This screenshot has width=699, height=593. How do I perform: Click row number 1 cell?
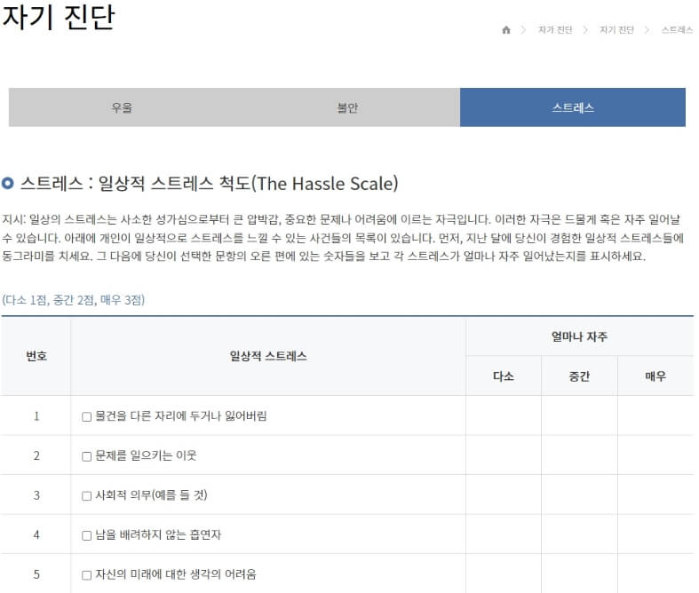click(x=36, y=416)
